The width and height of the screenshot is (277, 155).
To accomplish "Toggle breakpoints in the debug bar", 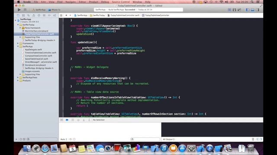I will (x=67, y=120).
